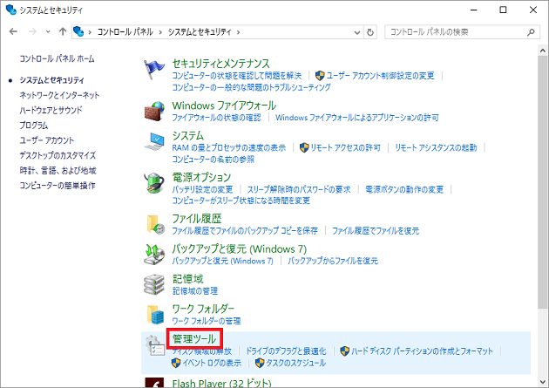Expand the chevron after システムとセキュリティ breadcrumb

pyautogui.click(x=239, y=32)
